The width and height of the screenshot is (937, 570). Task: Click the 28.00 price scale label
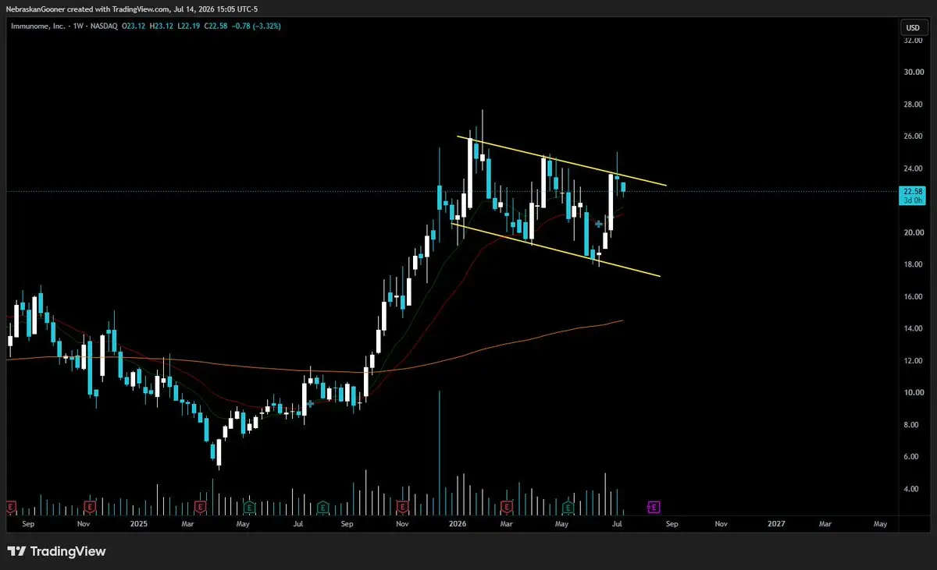tap(913, 104)
